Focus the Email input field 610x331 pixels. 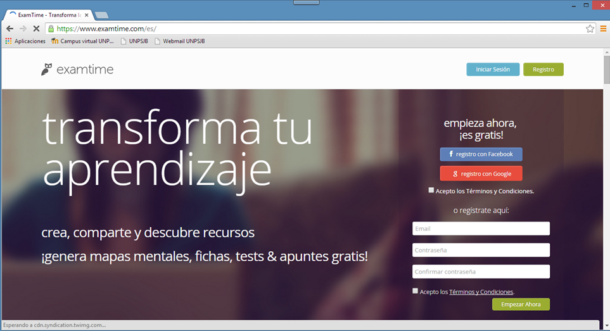481,228
